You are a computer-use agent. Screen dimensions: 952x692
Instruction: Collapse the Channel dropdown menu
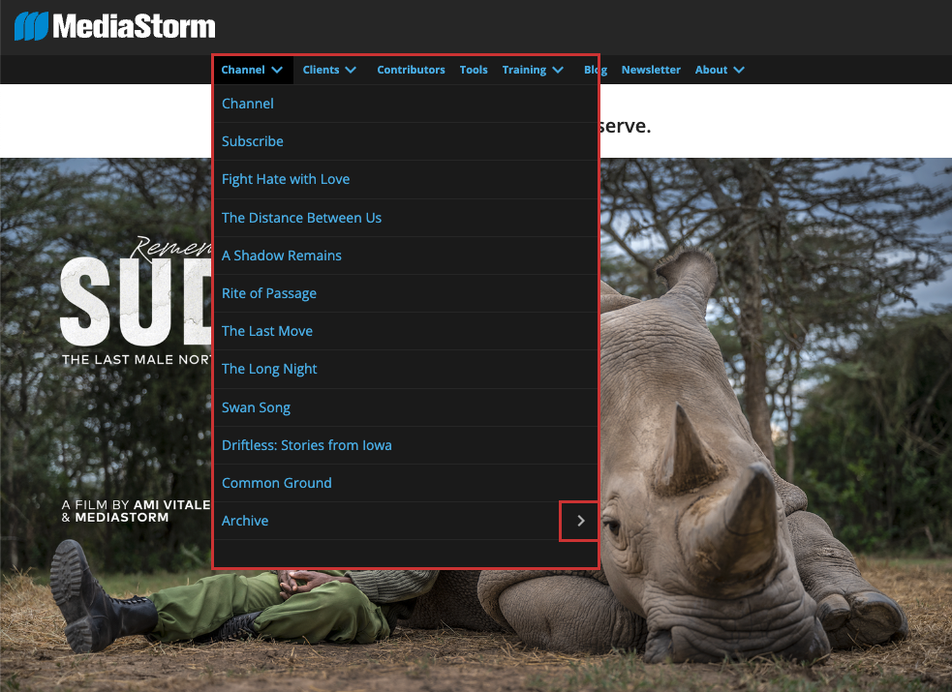coord(252,70)
